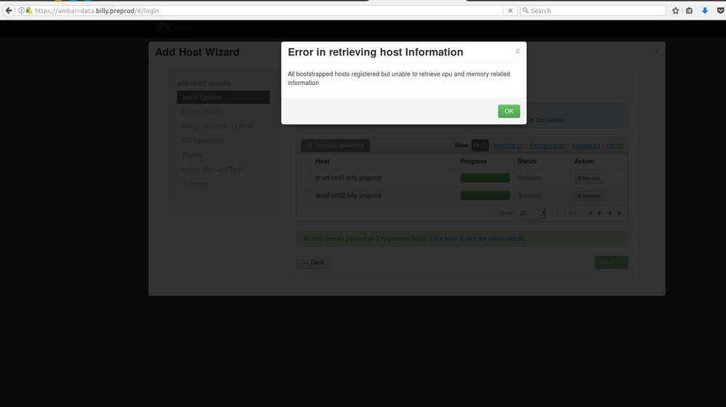Filter hosts by Installing (0)
Image resolution: width=726 pixels, height=407 pixels.
click(509, 145)
